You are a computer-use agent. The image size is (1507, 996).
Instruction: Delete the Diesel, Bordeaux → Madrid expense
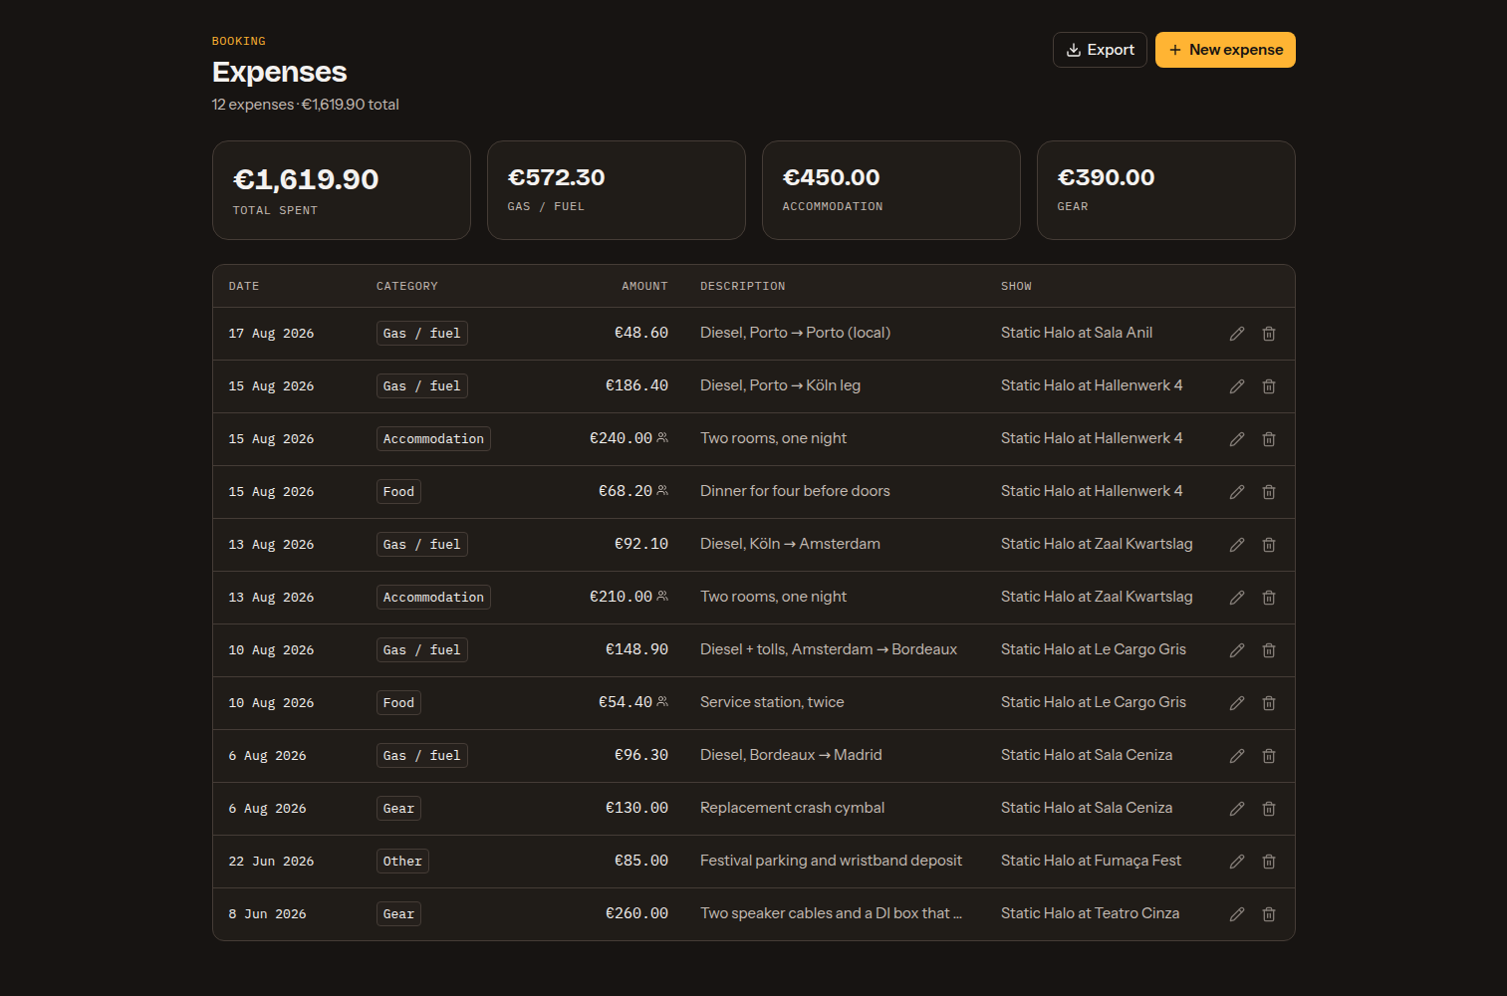pos(1269,756)
